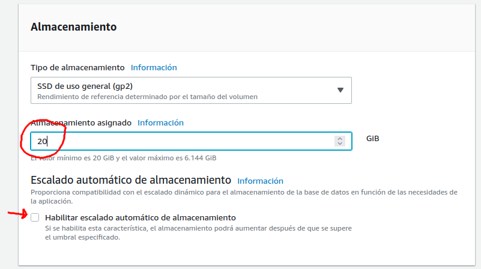Open Información link beside Escalado automático heading
The width and height of the screenshot is (481, 269).
pos(260,181)
